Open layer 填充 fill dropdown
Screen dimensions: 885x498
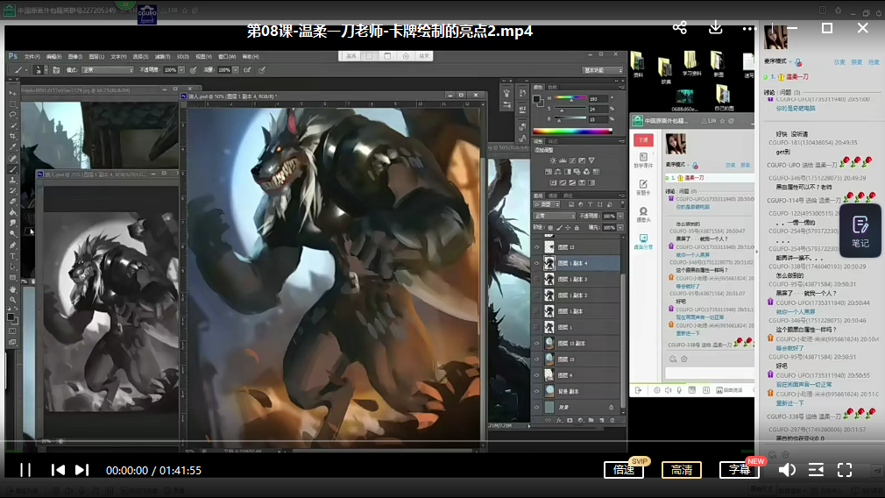point(620,228)
